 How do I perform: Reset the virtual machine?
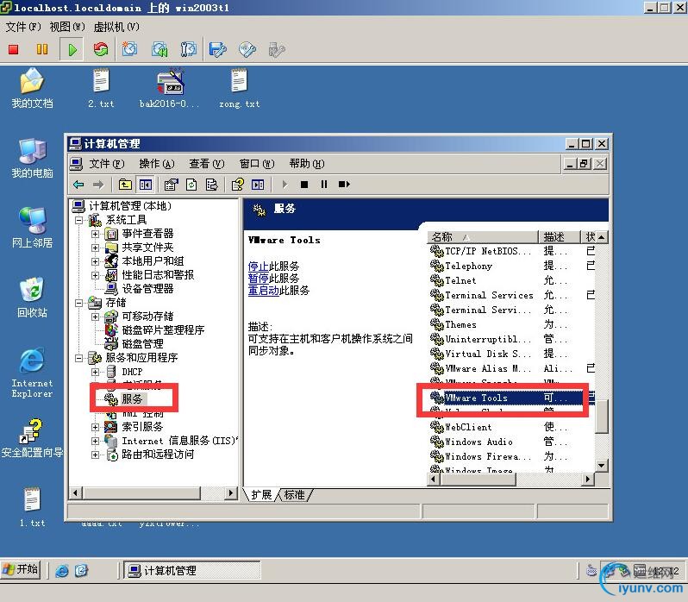point(101,49)
